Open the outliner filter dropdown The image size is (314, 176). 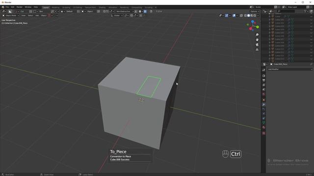click(x=306, y=11)
